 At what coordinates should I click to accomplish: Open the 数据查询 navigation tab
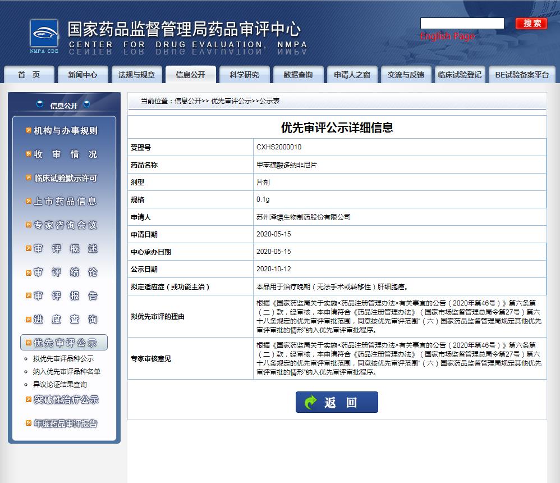tap(298, 74)
